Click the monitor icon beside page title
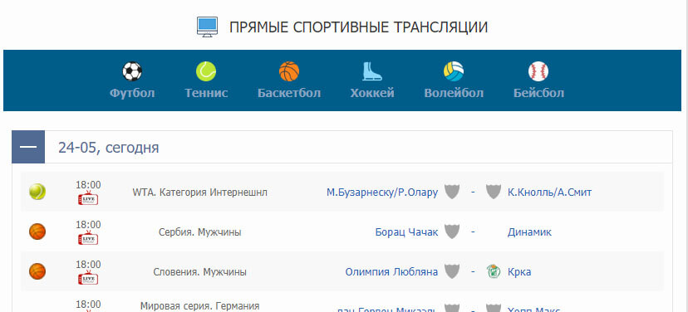 pyautogui.click(x=207, y=27)
